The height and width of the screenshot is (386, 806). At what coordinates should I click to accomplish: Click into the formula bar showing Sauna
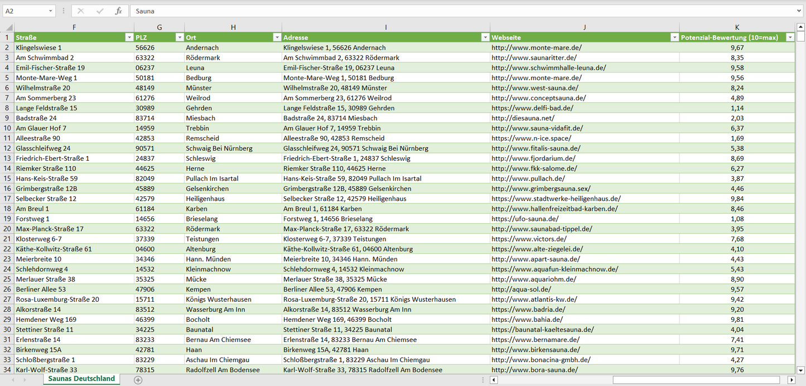coord(446,11)
